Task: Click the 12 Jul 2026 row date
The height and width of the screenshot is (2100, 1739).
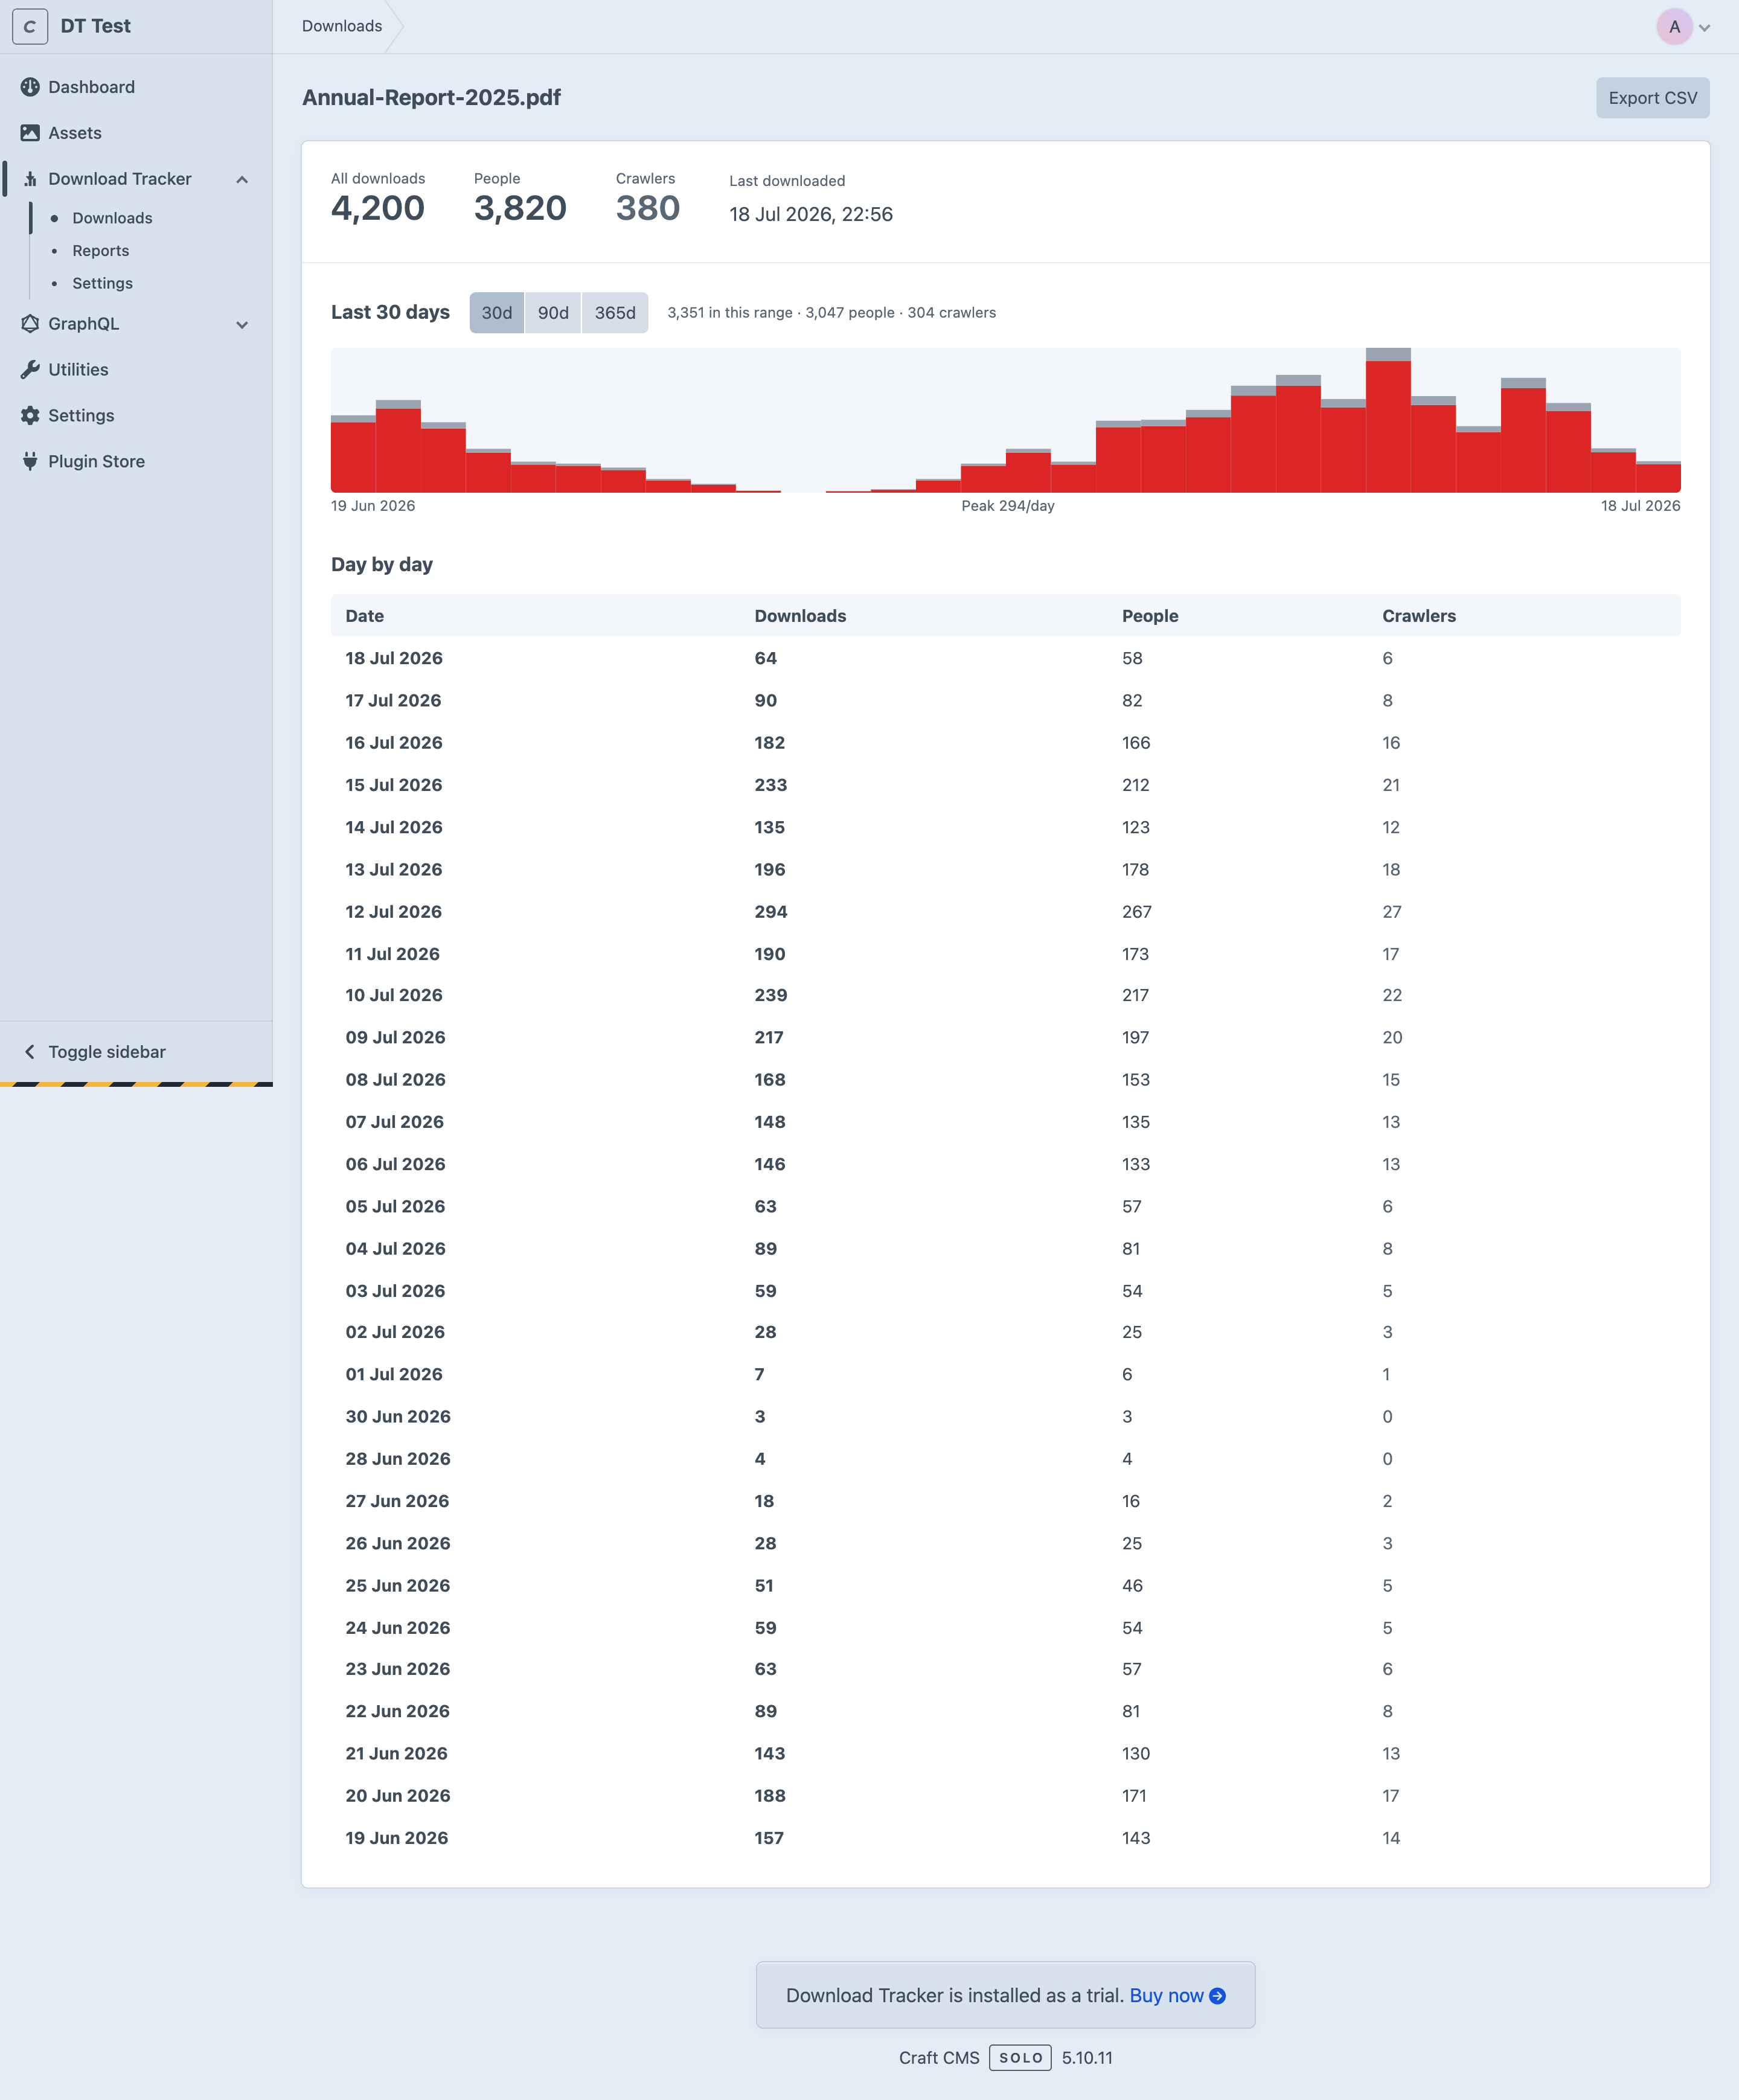Action: [393, 912]
